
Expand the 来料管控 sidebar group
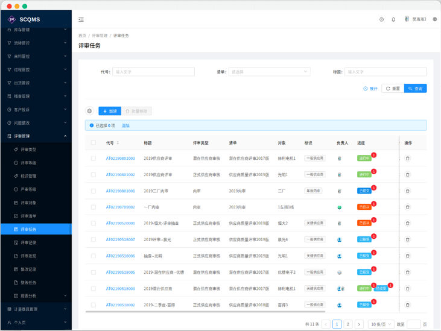(36, 56)
